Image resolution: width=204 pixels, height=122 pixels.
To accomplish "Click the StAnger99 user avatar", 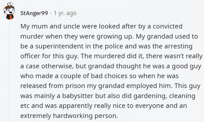I will pyautogui.click(x=11, y=12).
